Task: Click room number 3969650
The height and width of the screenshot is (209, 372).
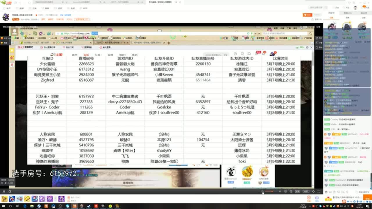Action: point(86,161)
